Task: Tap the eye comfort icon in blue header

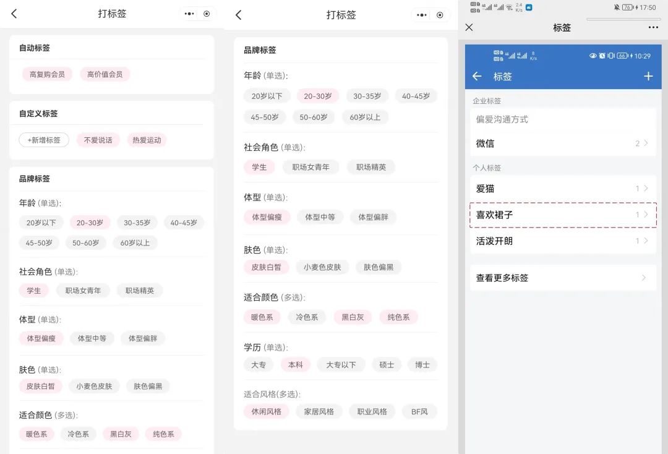Action: (x=593, y=56)
